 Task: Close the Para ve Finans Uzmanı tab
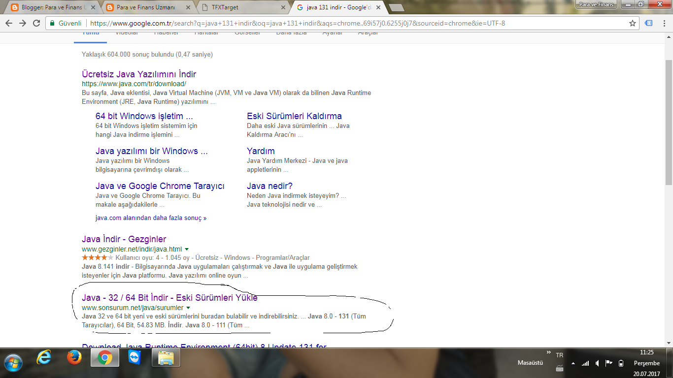tap(188, 7)
